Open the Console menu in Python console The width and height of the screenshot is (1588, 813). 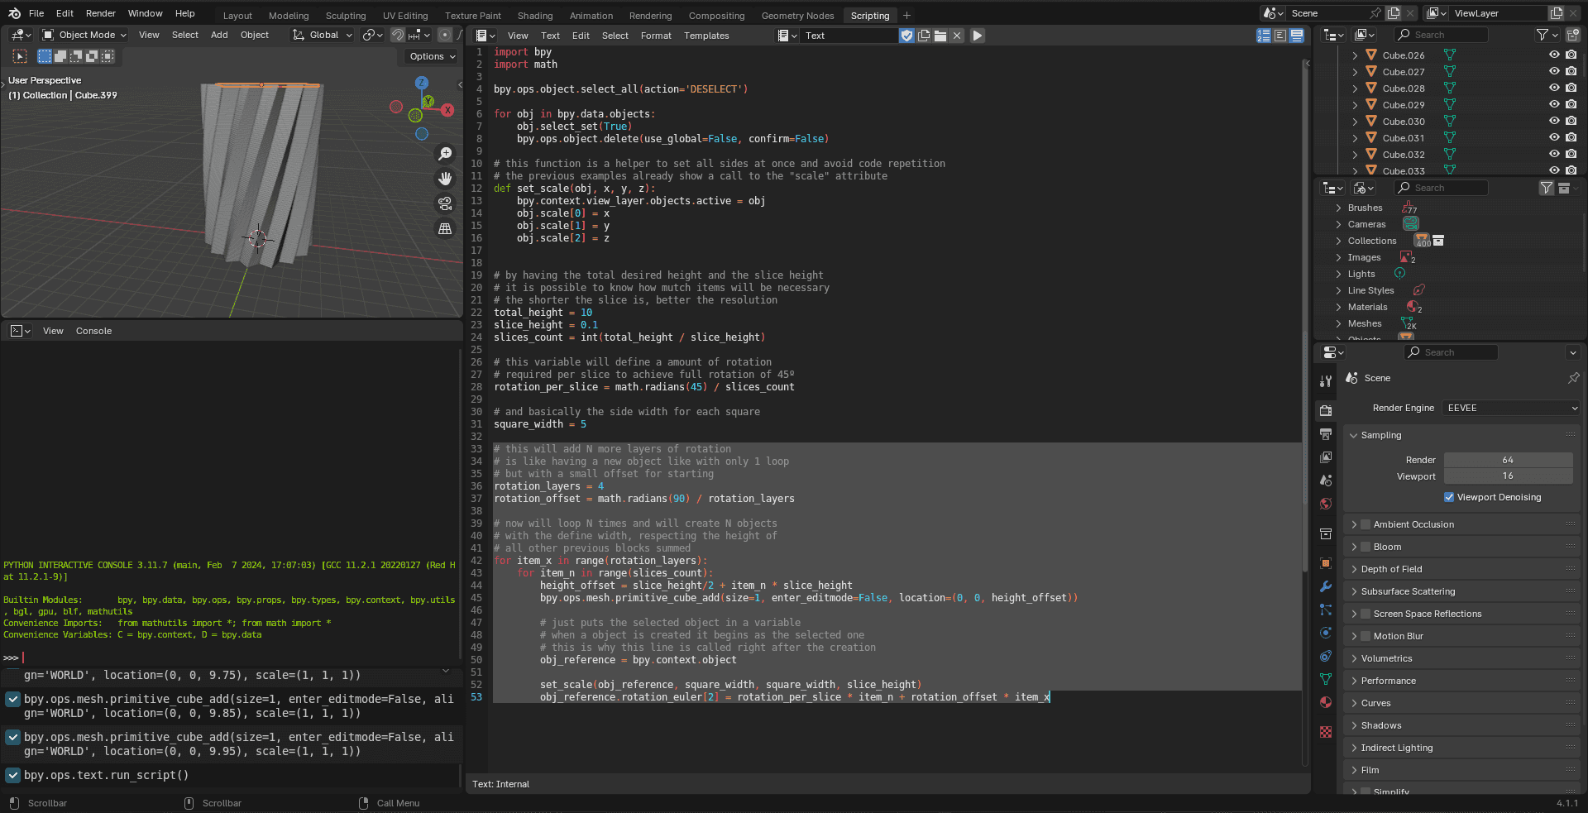coord(93,331)
